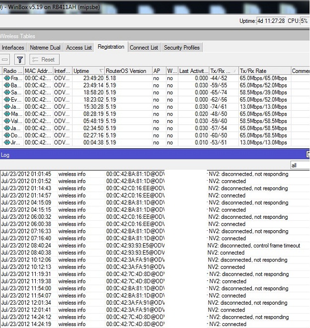Select log entry Jul/23/2012 11:54:00

(x=155, y=288)
